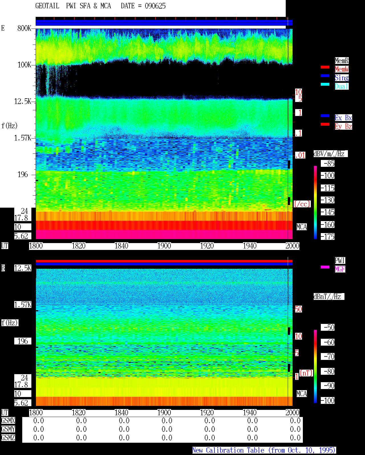Click the dBnT/√Hz color scale bar
The height and width of the screenshot is (455, 365).
pos(315,366)
